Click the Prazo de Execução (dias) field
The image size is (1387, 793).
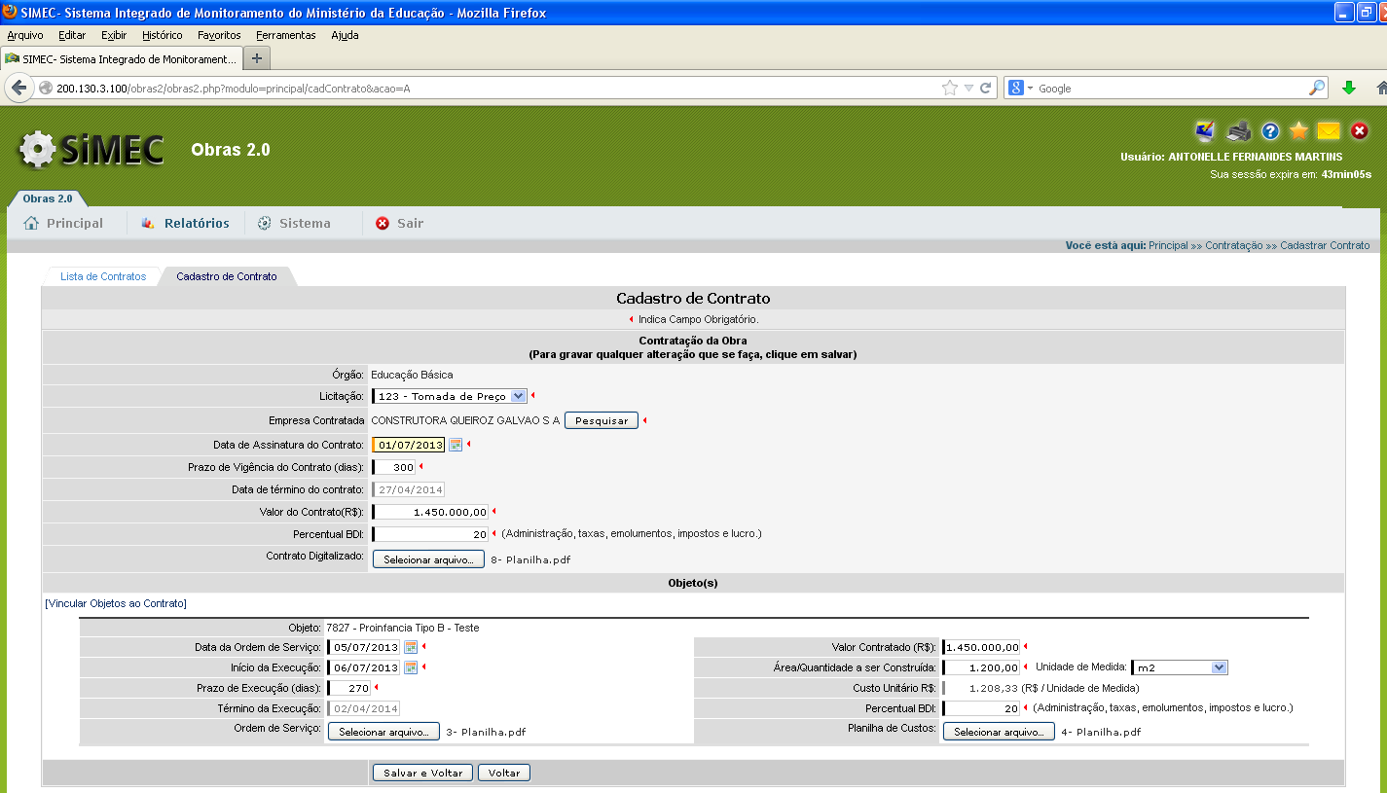tap(349, 688)
